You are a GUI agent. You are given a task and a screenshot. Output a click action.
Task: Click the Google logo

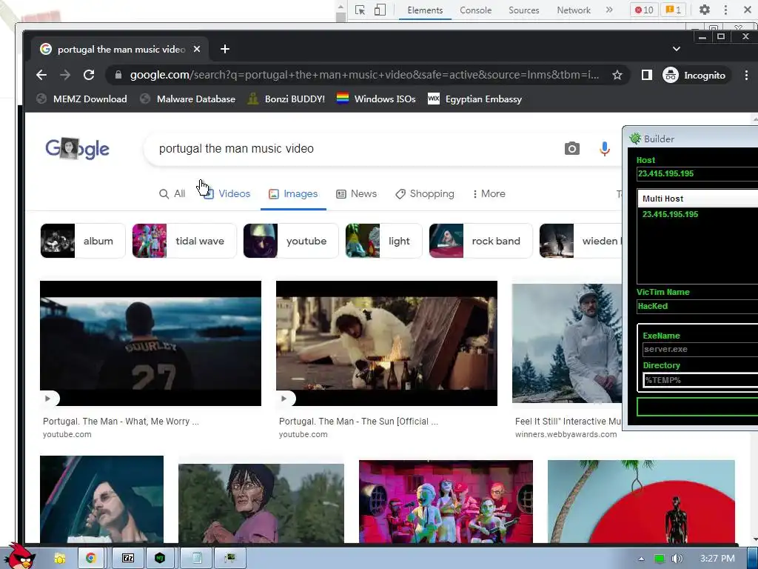[77, 148]
